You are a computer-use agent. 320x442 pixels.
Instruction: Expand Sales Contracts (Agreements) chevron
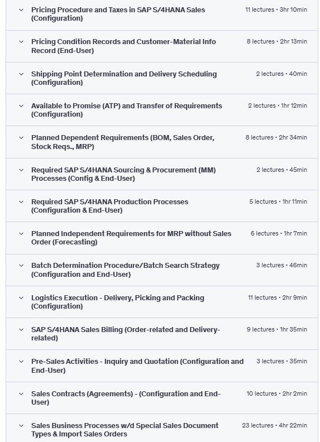click(21, 394)
